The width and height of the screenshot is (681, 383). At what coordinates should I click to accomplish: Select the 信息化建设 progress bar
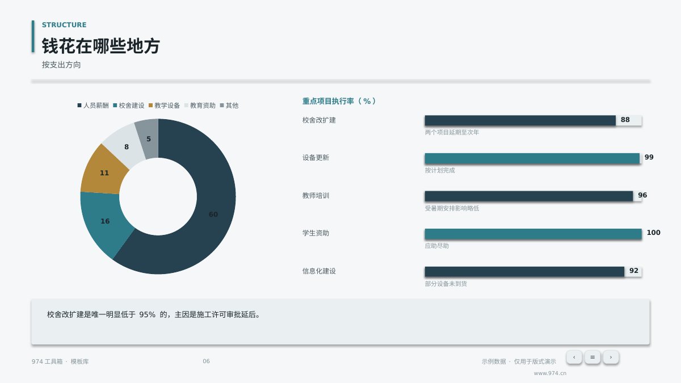[533, 272]
